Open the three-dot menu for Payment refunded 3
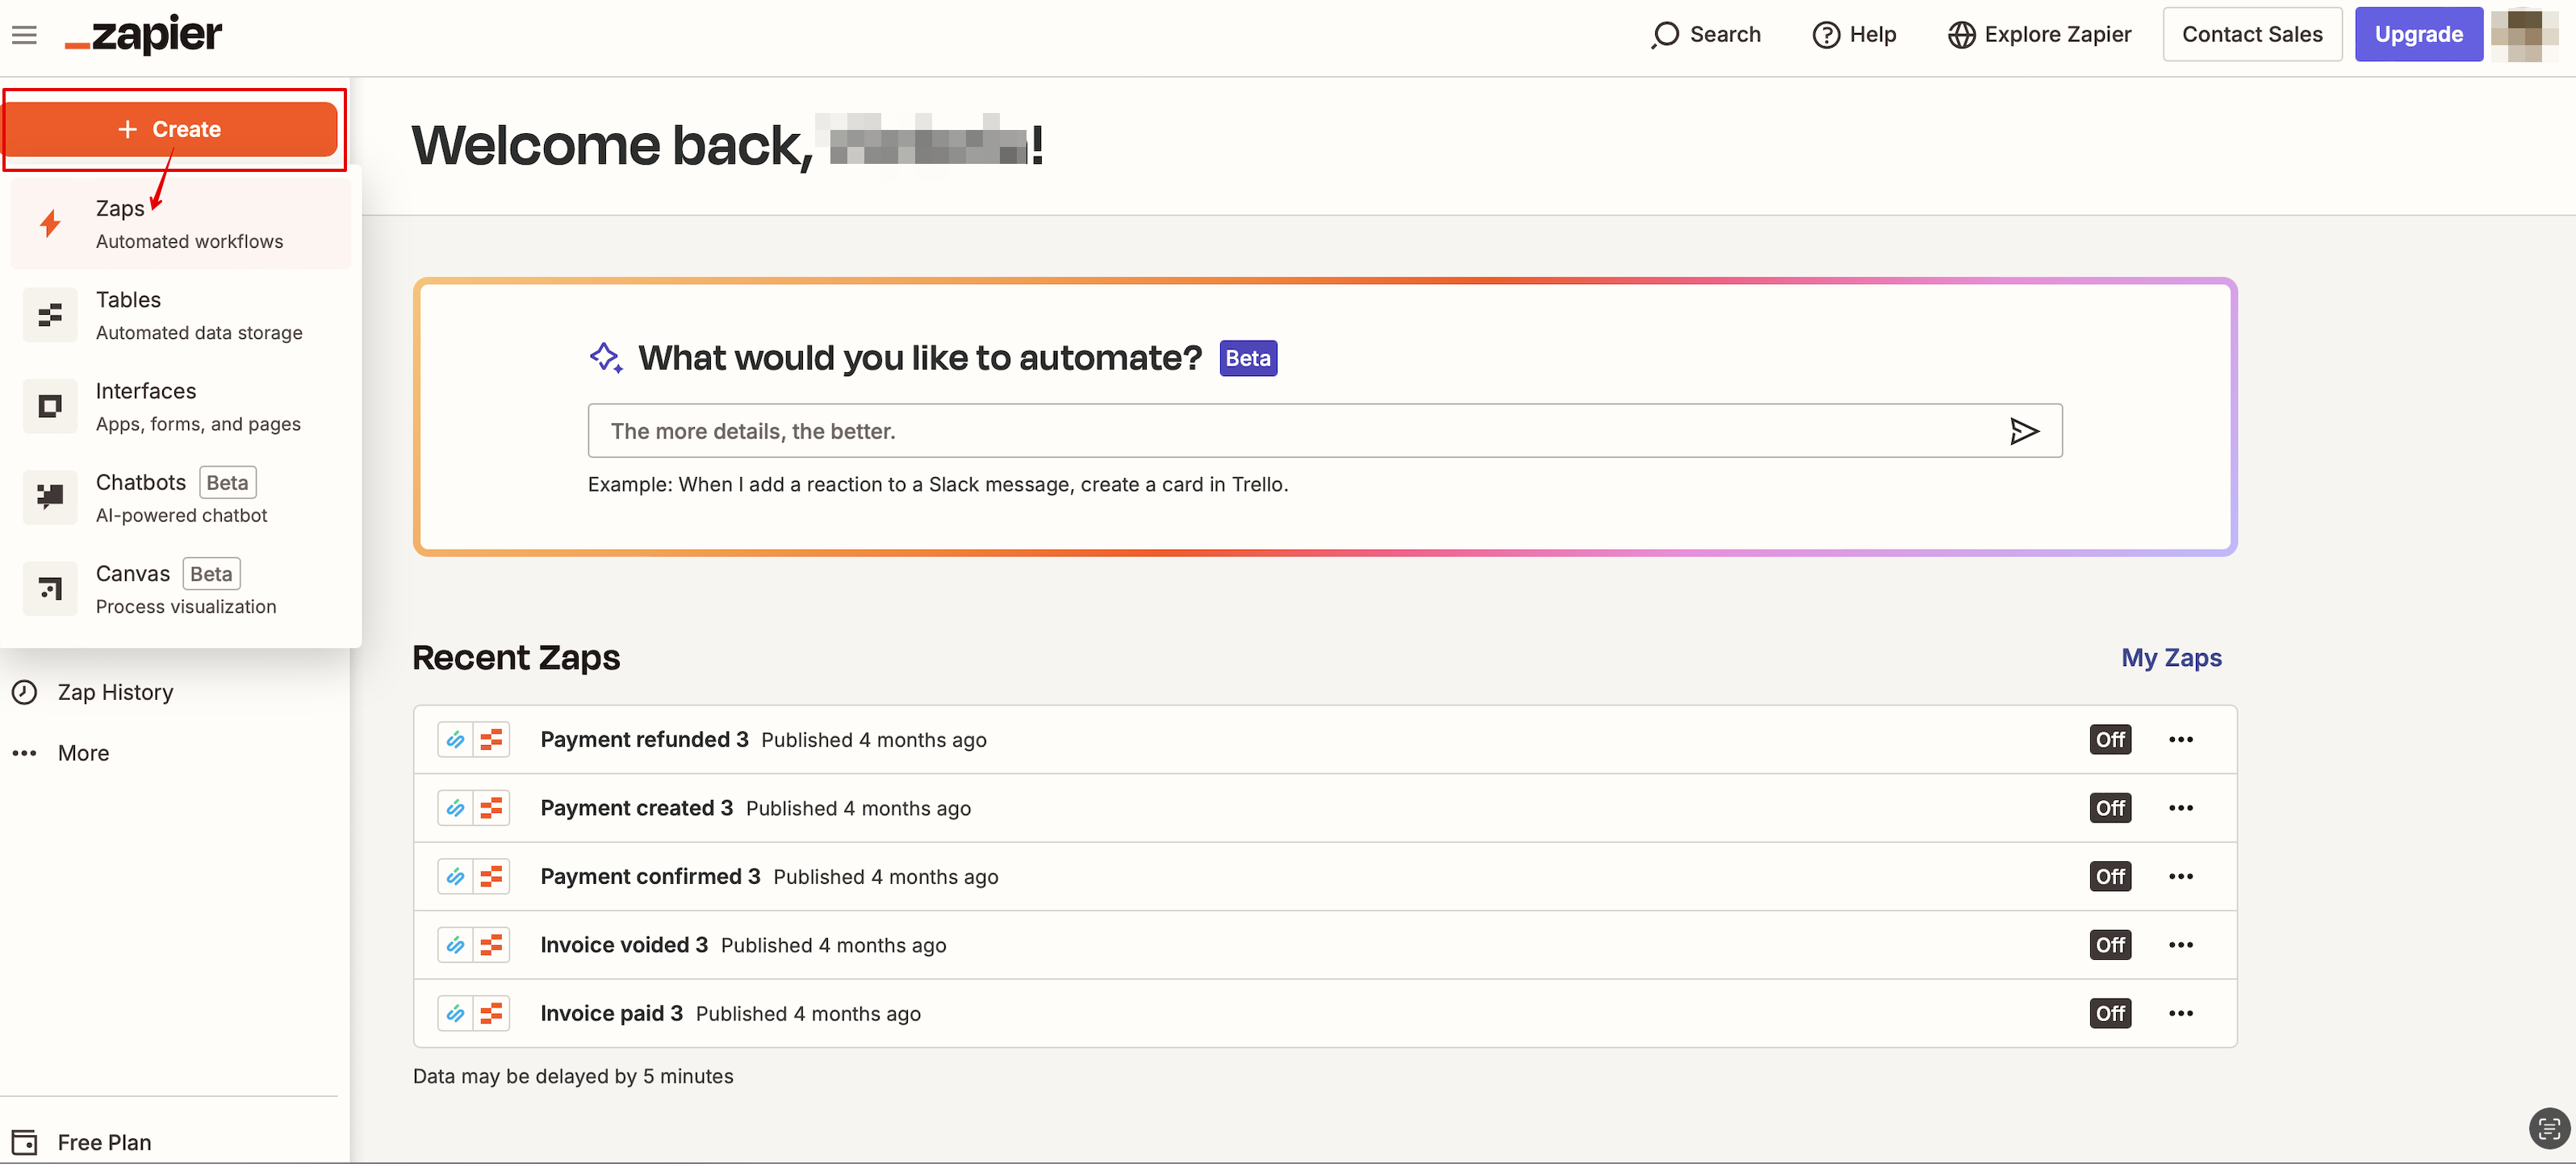This screenshot has height=1164, width=2576. point(2181,740)
